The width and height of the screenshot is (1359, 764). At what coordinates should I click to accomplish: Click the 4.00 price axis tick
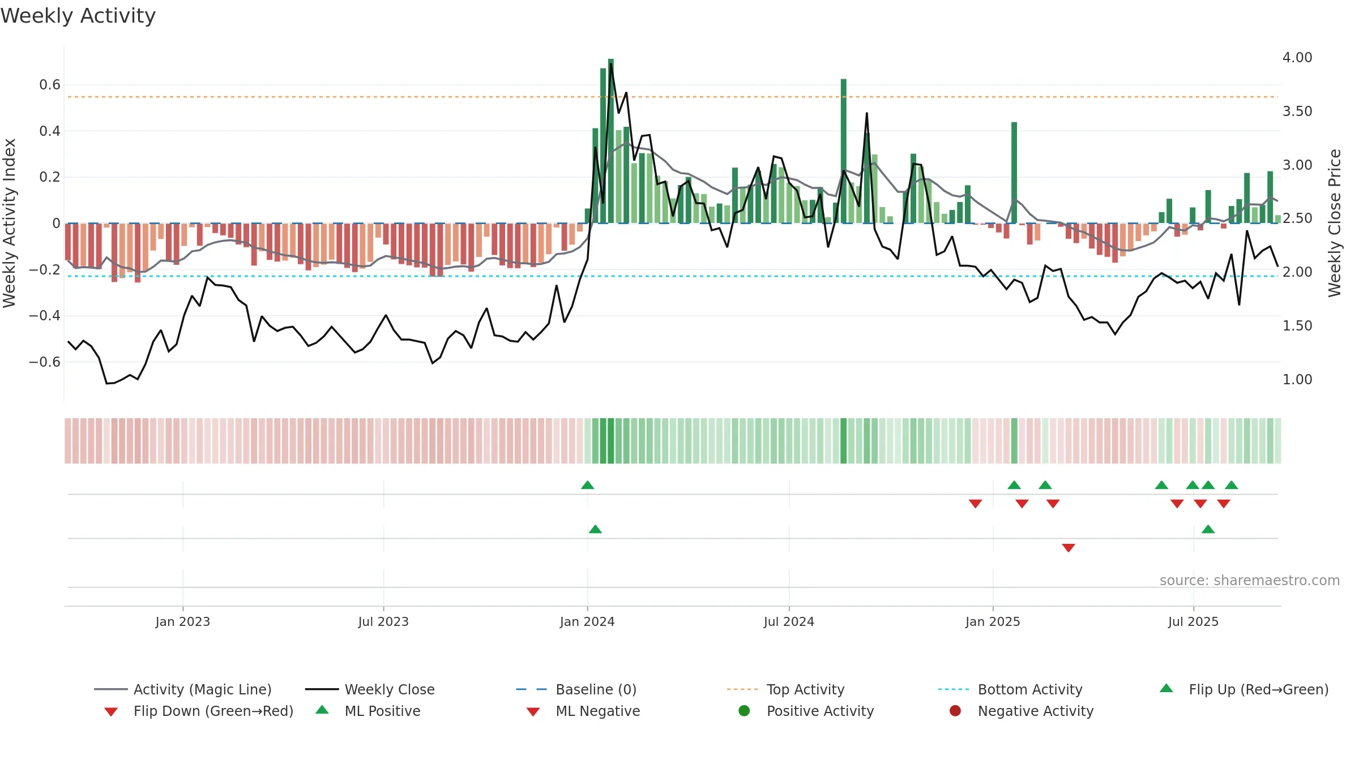1297,58
